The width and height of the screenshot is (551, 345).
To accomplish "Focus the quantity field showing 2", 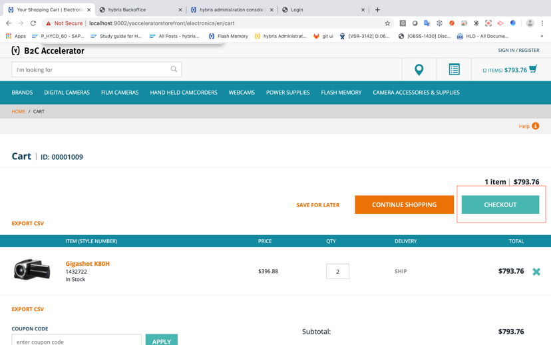I will point(337,272).
